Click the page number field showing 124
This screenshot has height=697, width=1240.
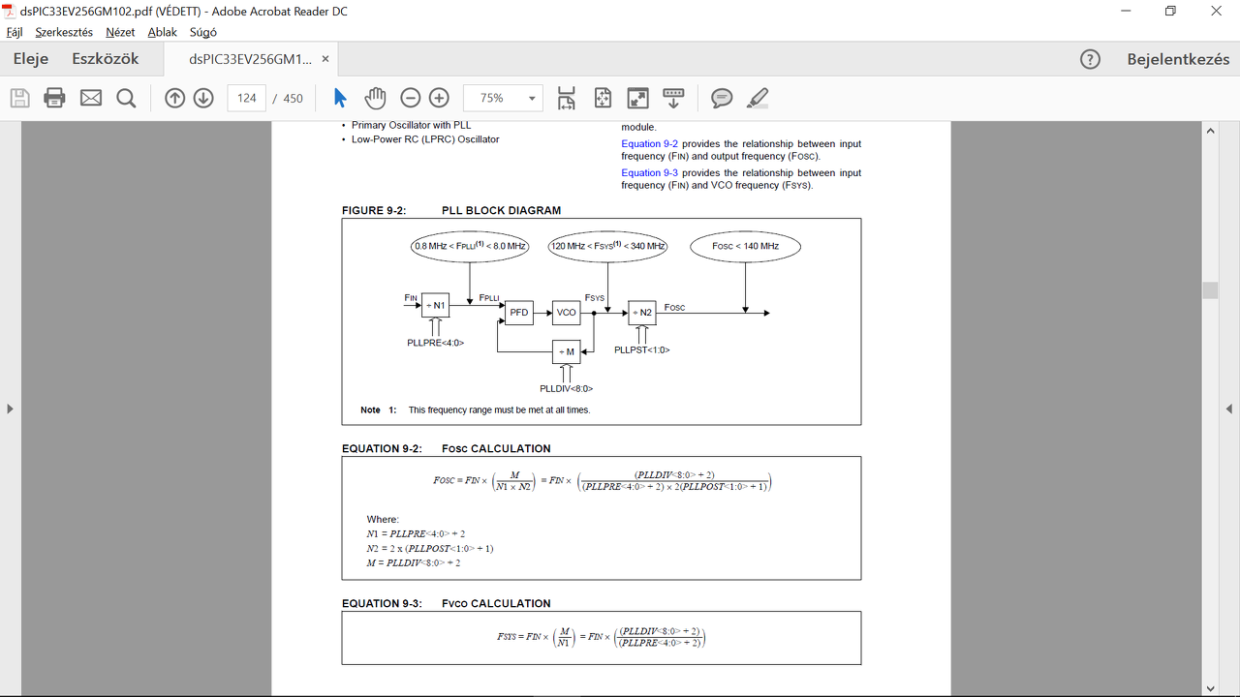coord(247,98)
